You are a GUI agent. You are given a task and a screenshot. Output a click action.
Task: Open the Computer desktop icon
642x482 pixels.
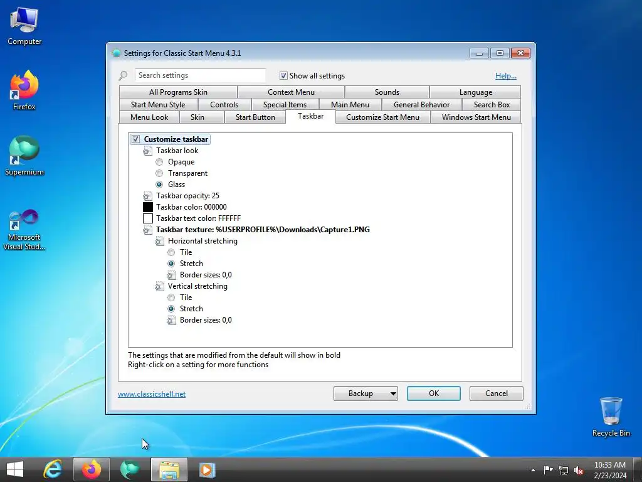point(24,26)
